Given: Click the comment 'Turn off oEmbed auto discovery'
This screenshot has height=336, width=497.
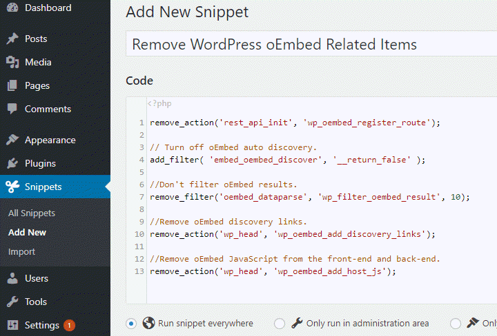Looking at the screenshot, I should click(x=233, y=147).
